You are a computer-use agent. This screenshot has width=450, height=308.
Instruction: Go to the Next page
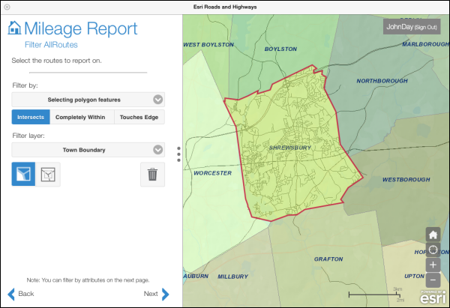(x=157, y=294)
